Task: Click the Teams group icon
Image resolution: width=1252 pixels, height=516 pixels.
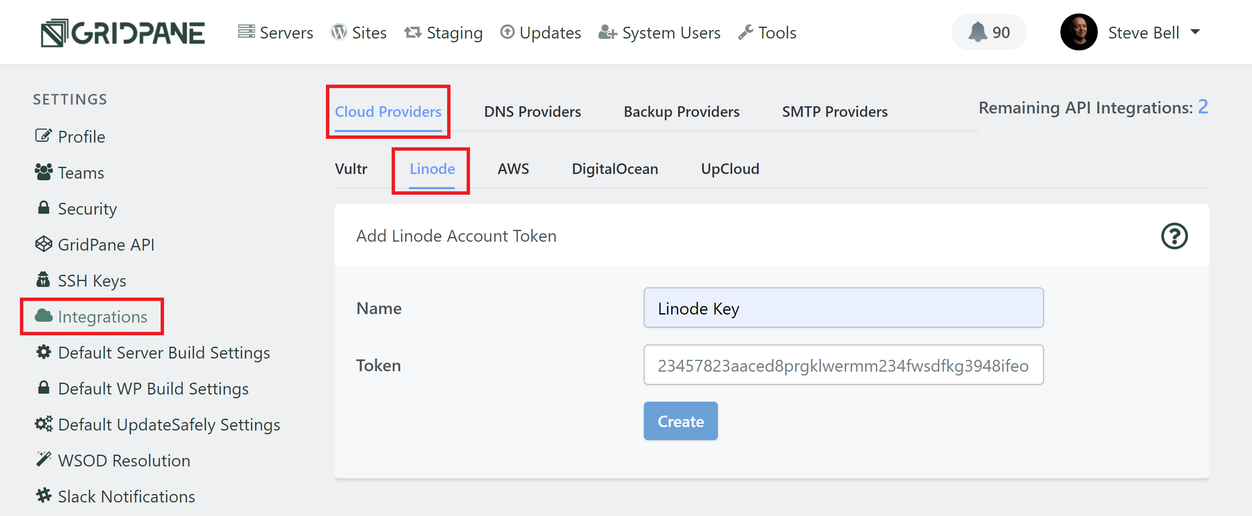Action: pos(43,172)
